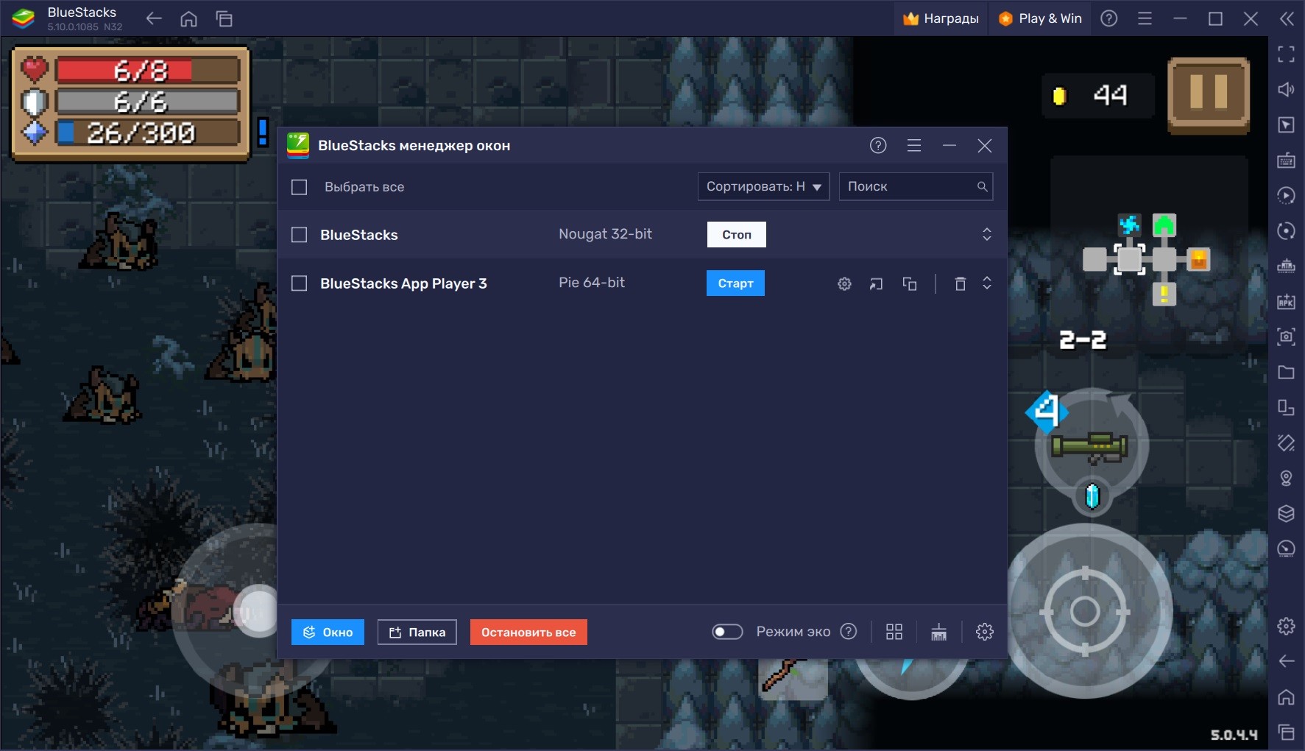Open keyboard game controls in sidebar
This screenshot has height=751, width=1305.
(1286, 160)
